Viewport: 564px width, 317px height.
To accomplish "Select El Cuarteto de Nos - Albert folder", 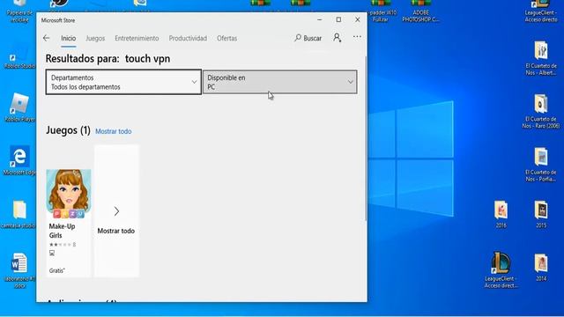I will pos(541,58).
